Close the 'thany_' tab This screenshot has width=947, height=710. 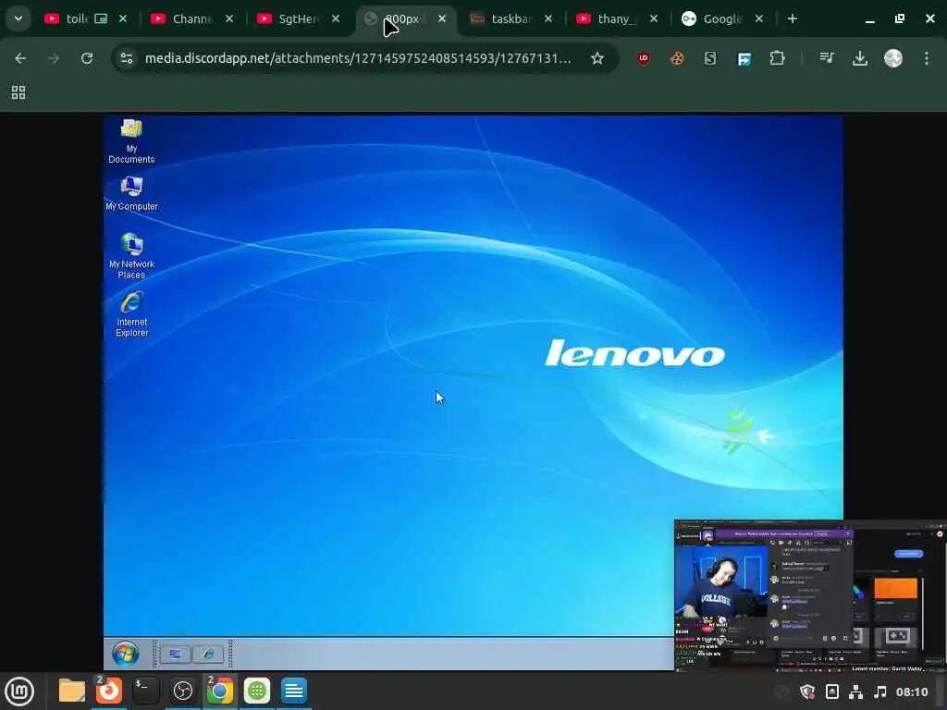coord(654,18)
